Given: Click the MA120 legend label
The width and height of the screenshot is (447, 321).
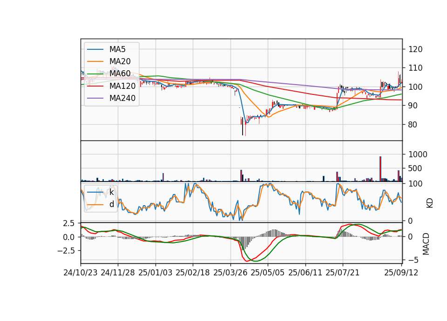Looking at the screenshot, I should [122, 86].
